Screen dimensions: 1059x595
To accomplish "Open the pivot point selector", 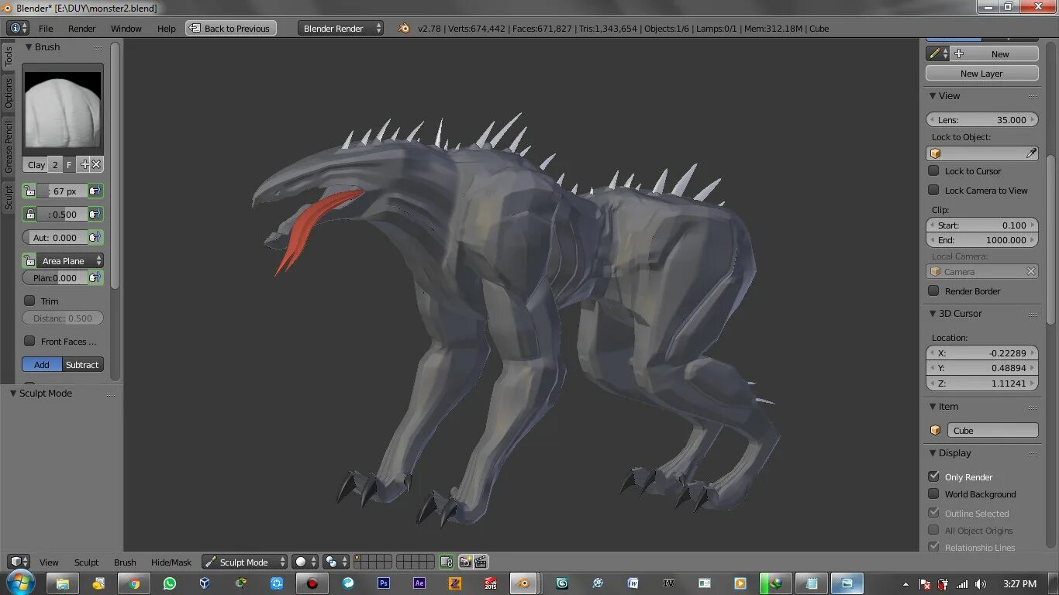I will [336, 562].
